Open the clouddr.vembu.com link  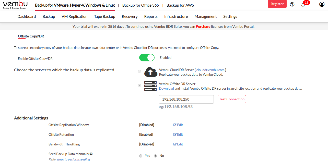pyautogui.click(x=210, y=70)
